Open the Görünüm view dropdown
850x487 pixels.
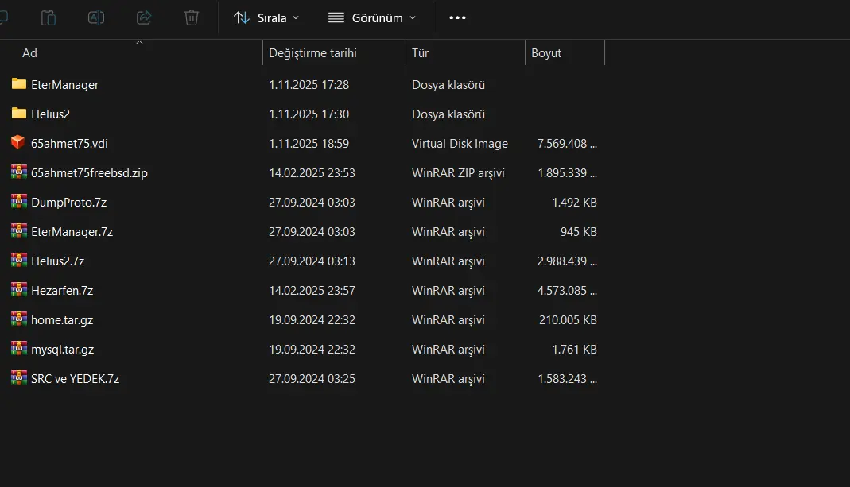(372, 17)
